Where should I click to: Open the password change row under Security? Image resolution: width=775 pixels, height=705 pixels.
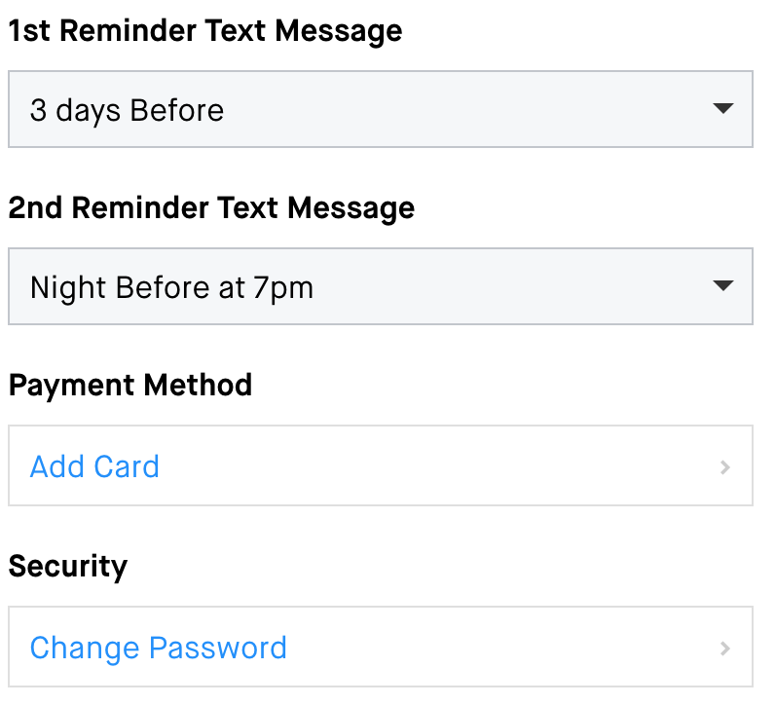pos(380,648)
